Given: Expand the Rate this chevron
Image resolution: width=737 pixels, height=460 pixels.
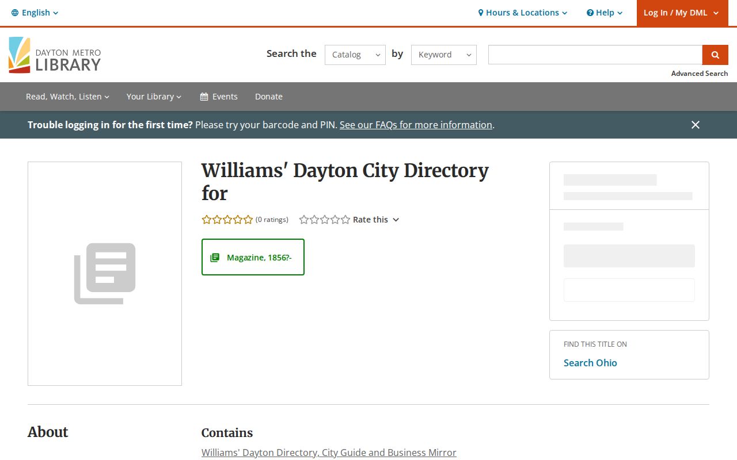Looking at the screenshot, I should [396, 220].
